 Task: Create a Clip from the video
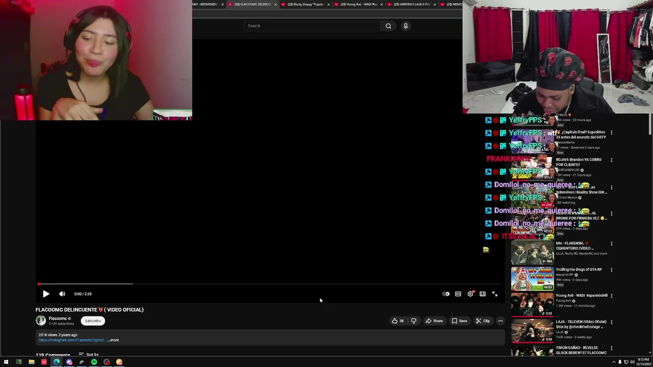483,321
